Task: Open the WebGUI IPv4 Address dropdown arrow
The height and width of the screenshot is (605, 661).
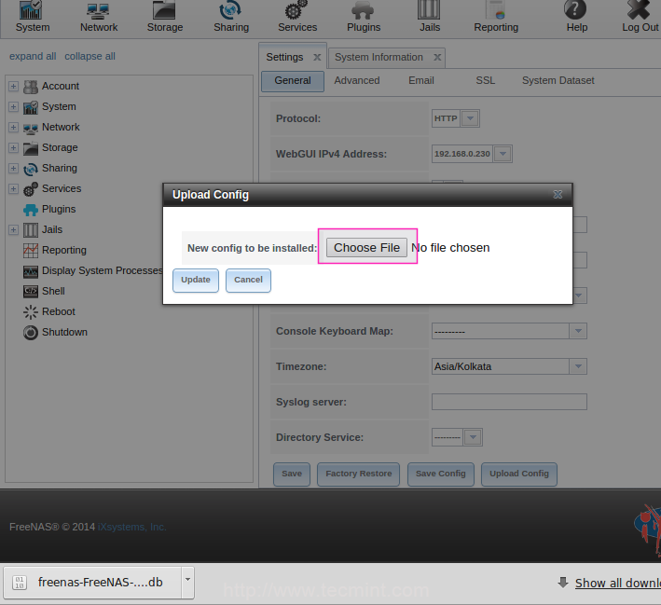Action: pos(503,154)
